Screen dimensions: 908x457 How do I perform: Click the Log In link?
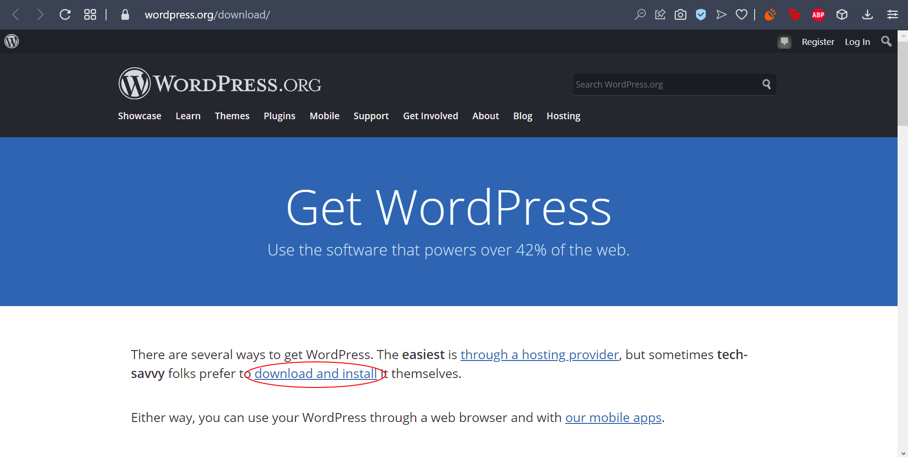click(857, 42)
